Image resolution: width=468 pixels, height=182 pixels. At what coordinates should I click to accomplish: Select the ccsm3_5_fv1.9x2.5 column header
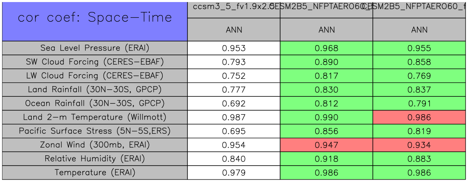(x=234, y=9)
